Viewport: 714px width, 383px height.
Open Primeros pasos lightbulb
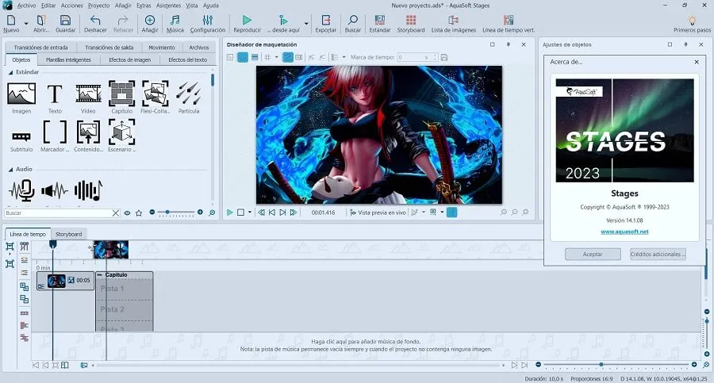pos(692,24)
